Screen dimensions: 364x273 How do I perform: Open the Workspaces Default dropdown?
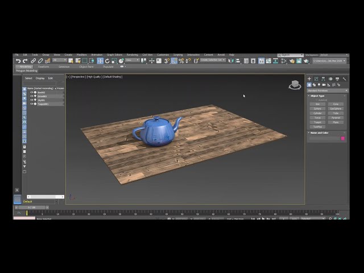pos(334,55)
